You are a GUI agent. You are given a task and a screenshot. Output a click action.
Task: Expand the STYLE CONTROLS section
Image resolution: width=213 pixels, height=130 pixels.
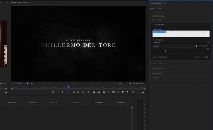click(151, 64)
